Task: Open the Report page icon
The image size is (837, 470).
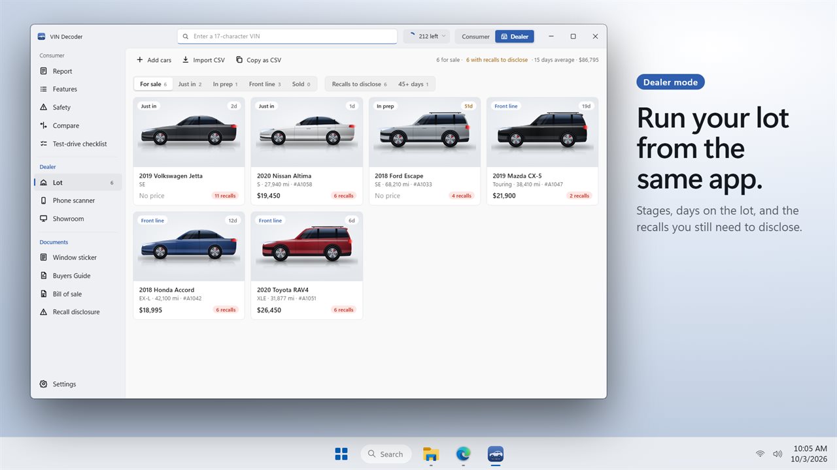Action: coord(44,71)
